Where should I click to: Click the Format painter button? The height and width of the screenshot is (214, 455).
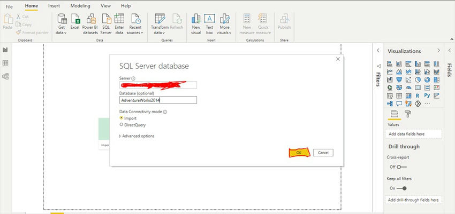(32, 33)
